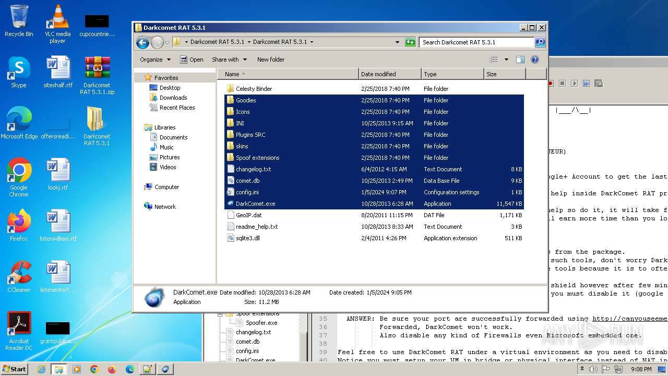Sort by Type column header
Screen dimensions: 668x376
[x=452, y=74]
